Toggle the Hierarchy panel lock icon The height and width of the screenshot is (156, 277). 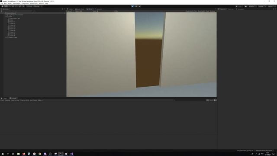click(62, 9)
